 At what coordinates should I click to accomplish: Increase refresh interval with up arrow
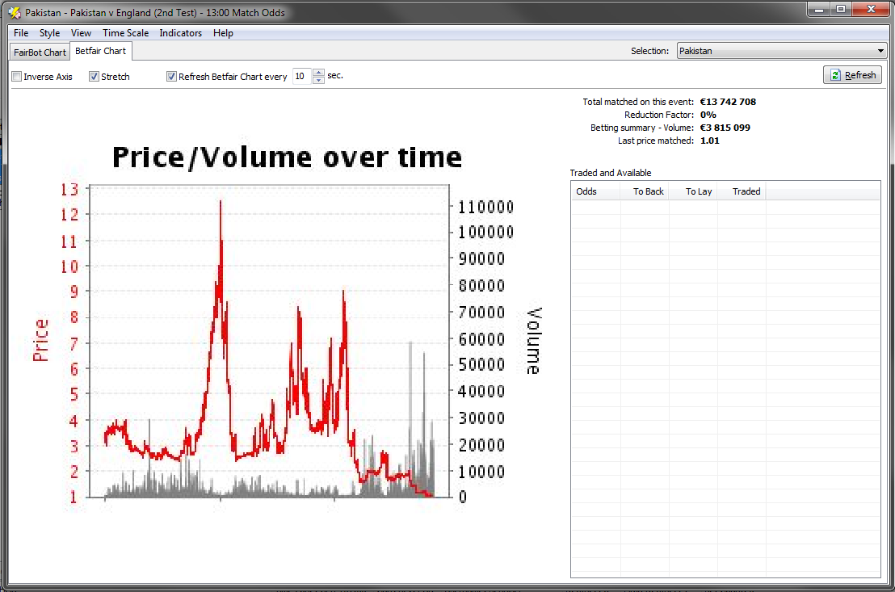[x=318, y=73]
